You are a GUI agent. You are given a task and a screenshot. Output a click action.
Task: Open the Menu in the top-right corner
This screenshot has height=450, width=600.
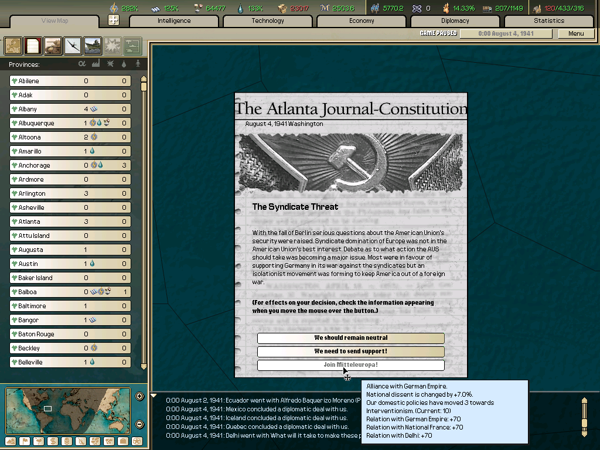tap(576, 33)
